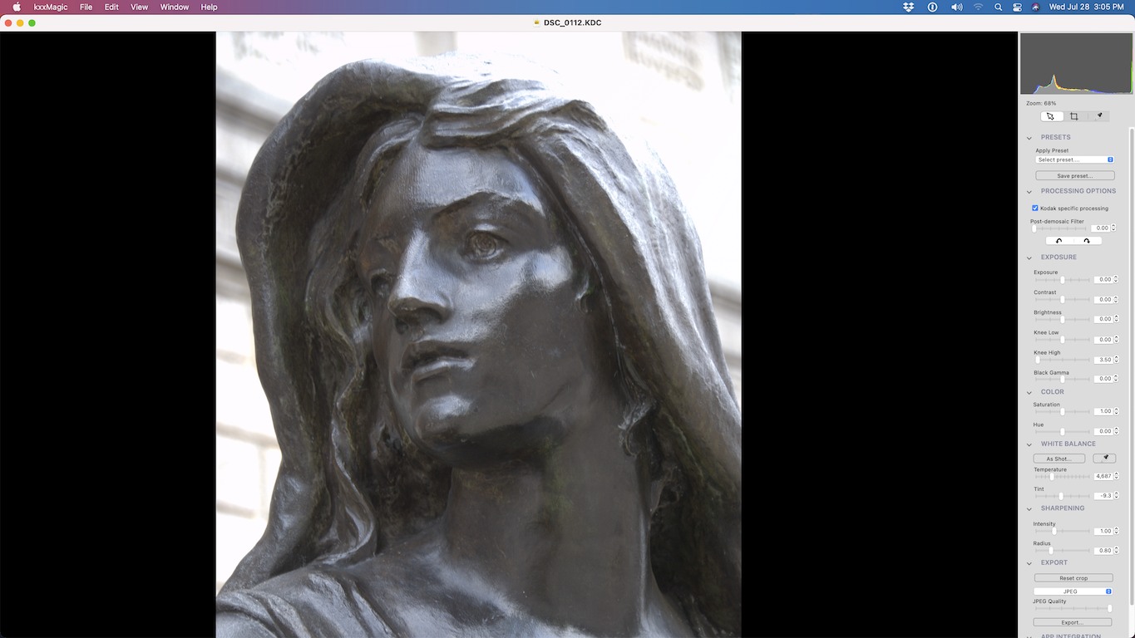Open the Edit menu
The image size is (1135, 638).
pos(111,7)
